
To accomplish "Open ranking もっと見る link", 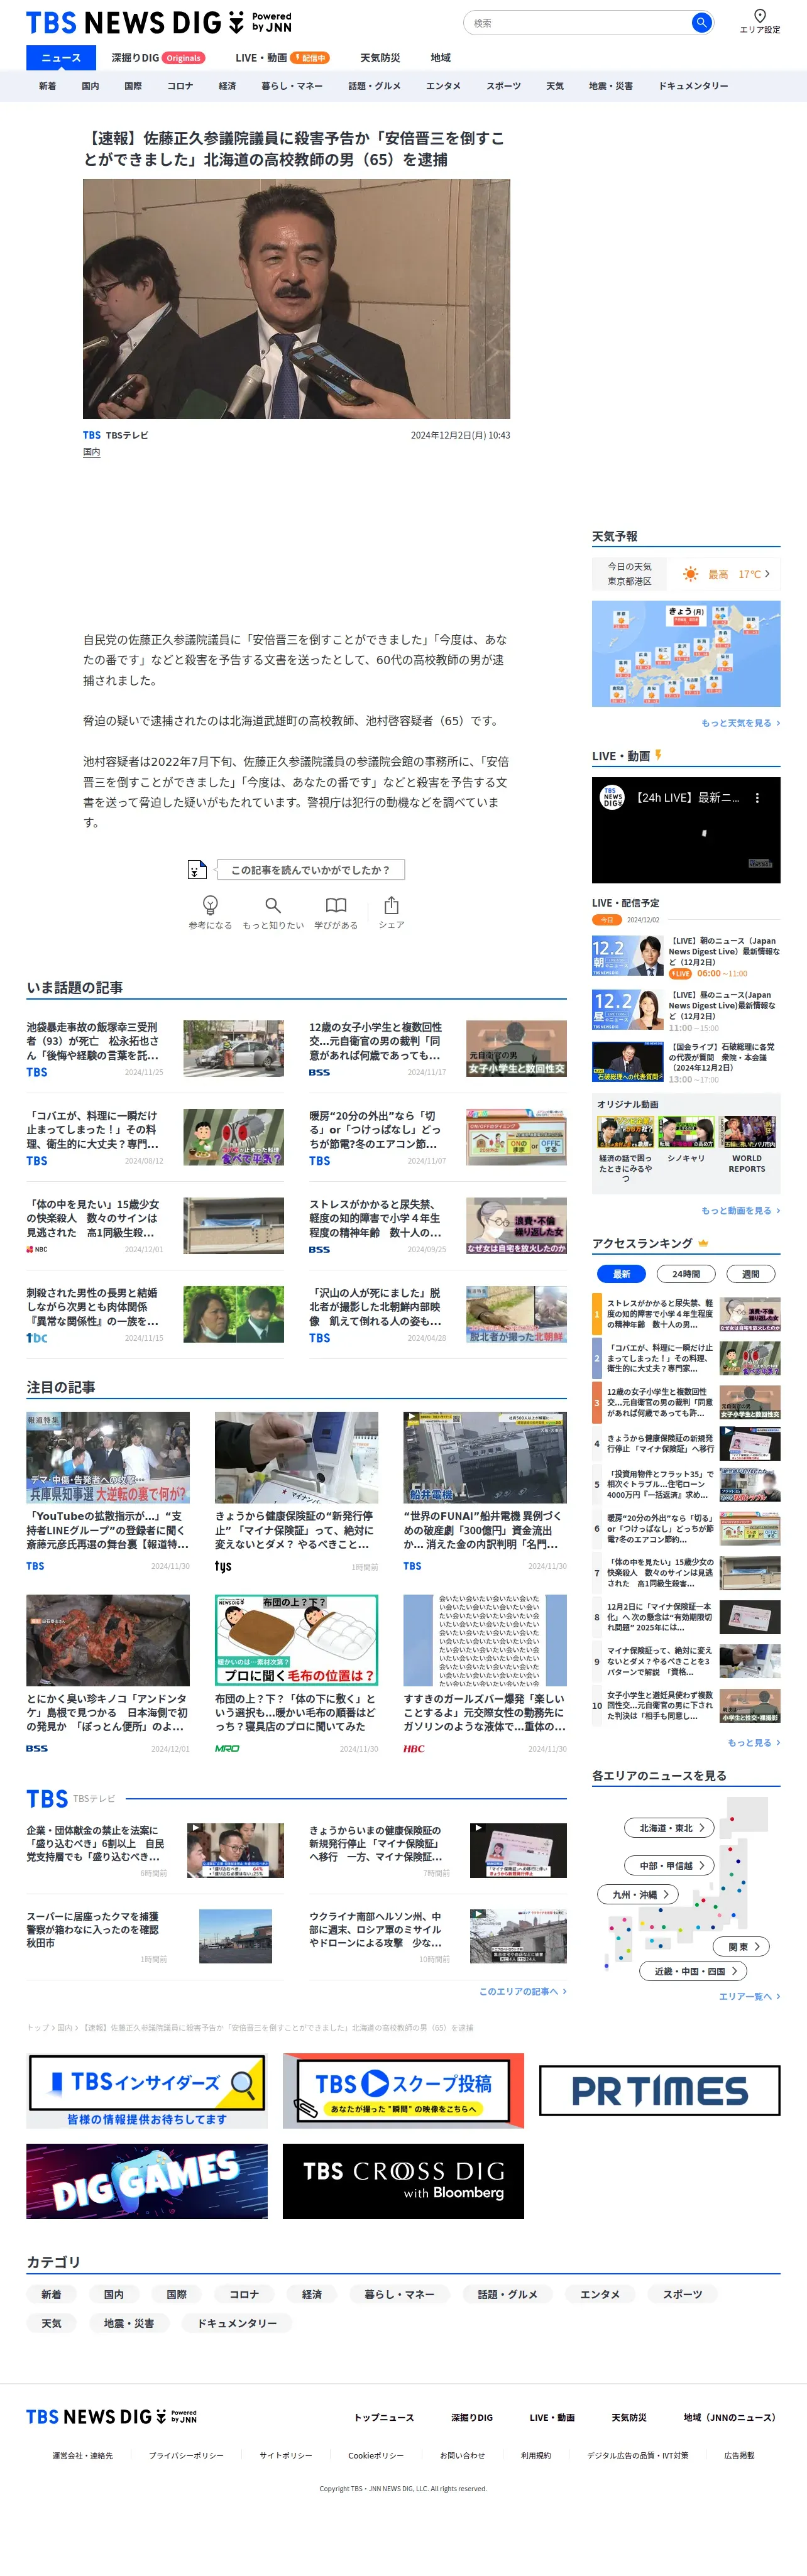I will click(753, 1742).
